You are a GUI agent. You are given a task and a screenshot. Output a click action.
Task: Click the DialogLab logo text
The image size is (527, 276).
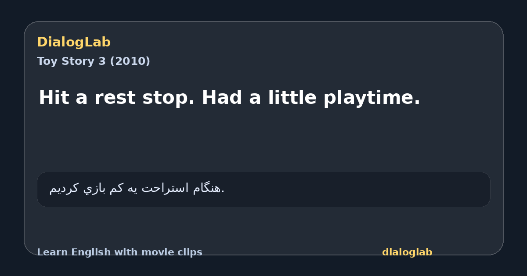[x=74, y=42]
